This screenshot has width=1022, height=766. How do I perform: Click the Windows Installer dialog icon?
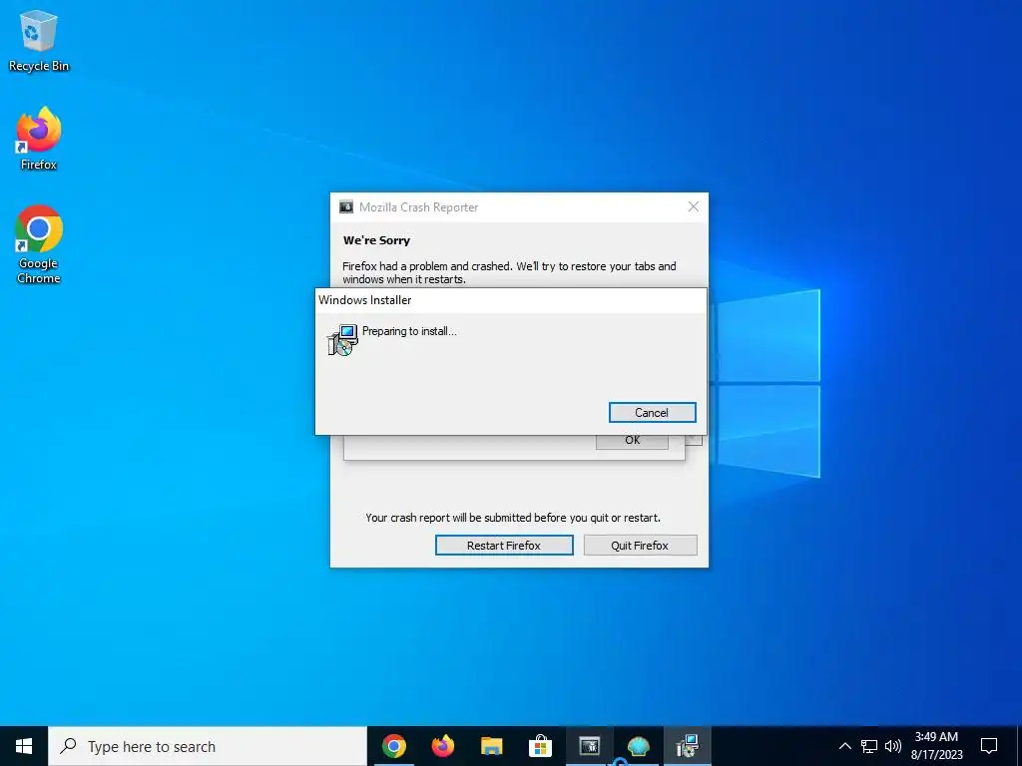[x=342, y=340]
